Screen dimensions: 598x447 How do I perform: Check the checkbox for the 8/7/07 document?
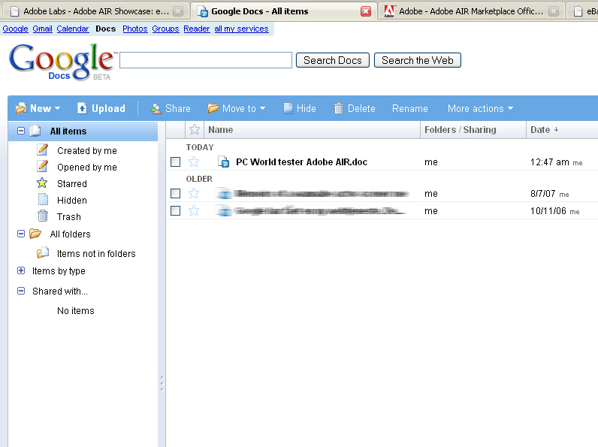pos(176,194)
